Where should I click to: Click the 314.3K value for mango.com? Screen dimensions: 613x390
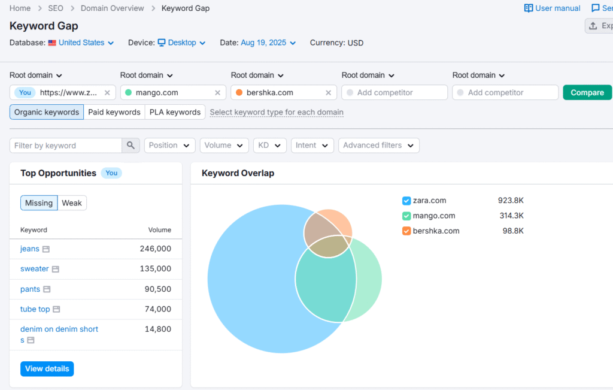(x=511, y=216)
